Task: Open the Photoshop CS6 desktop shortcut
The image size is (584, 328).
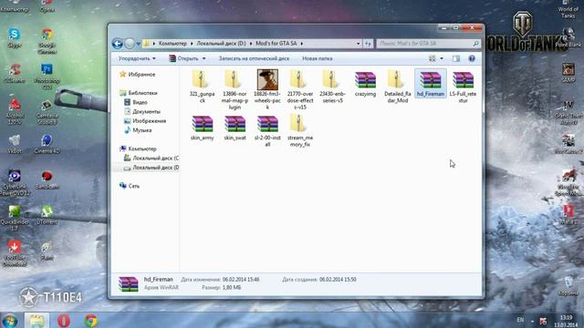Action: click(x=47, y=77)
